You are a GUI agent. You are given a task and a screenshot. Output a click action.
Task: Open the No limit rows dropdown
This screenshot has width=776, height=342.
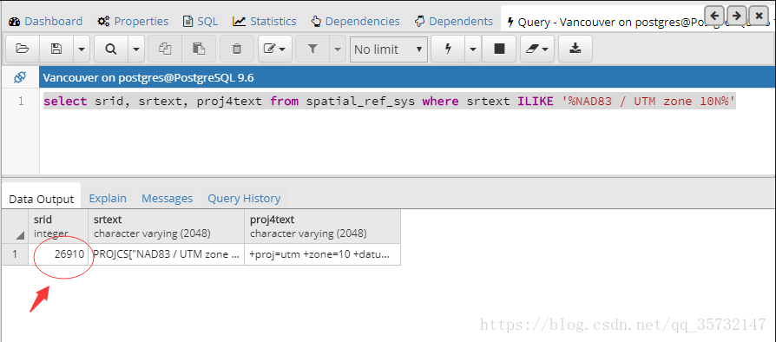(389, 49)
